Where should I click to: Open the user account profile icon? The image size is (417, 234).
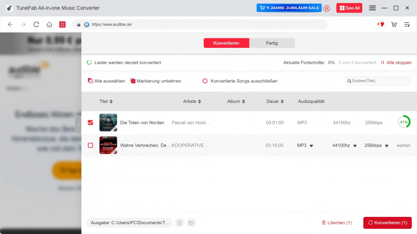(327, 8)
